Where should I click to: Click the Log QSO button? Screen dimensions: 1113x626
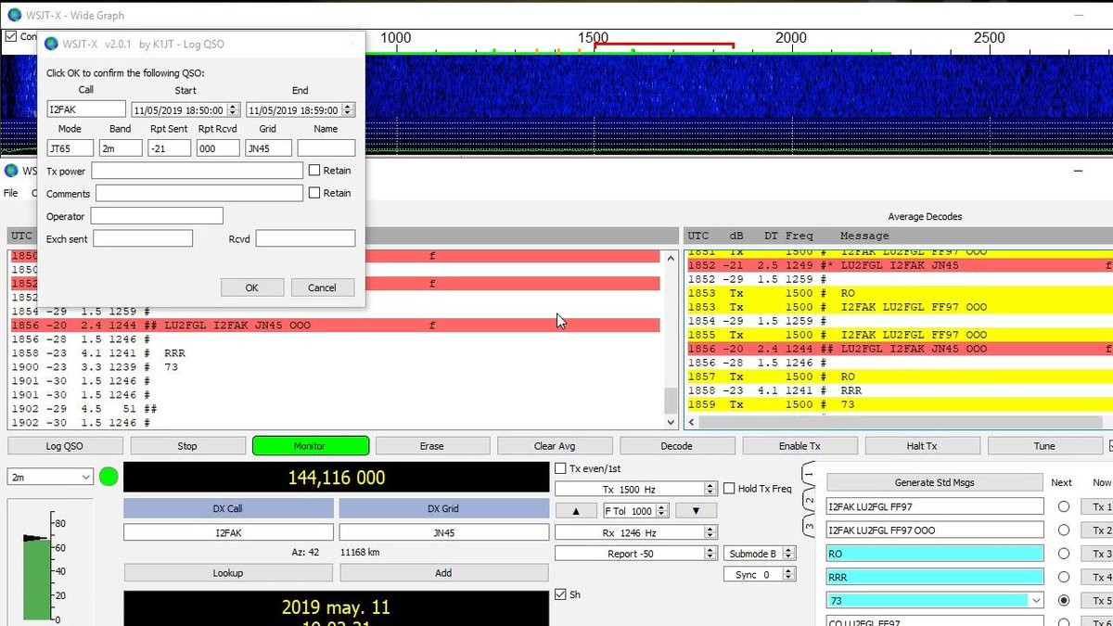[65, 446]
